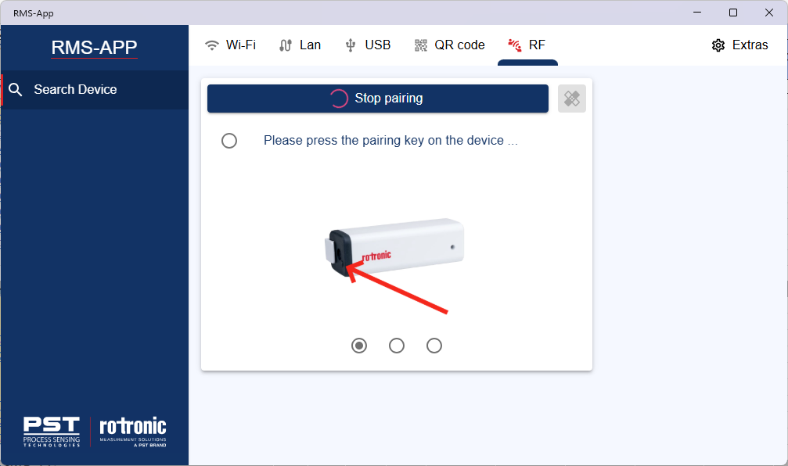Click the red RF signal icon

click(x=515, y=45)
